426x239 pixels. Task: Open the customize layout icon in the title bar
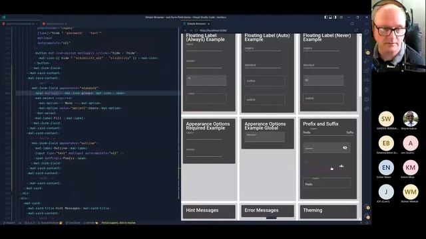[x=341, y=17]
